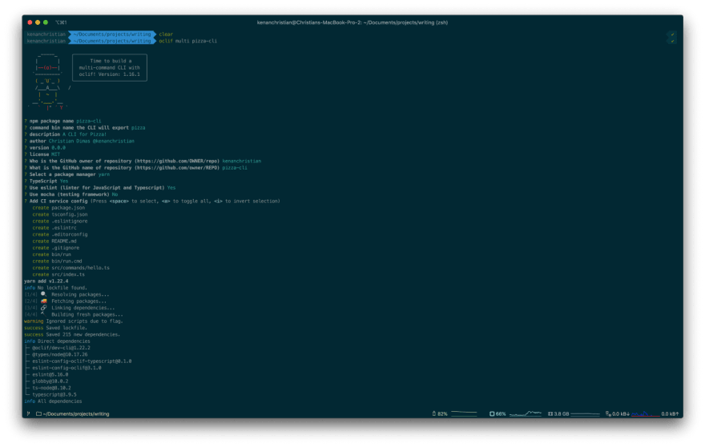Click the 'TypeScript Yes' line
The image size is (705, 447).
[x=46, y=182]
